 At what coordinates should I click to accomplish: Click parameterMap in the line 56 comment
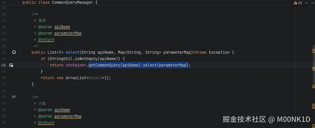tap(68, 116)
